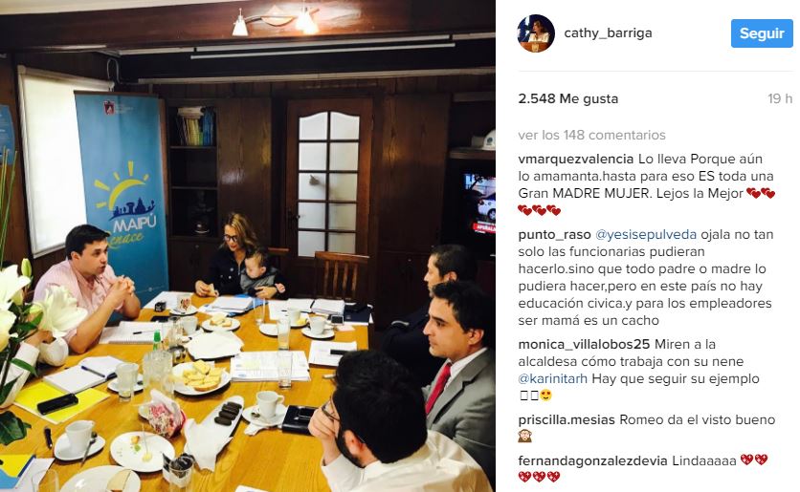Visit punto_raso commenter profile
The height and width of the screenshot is (492, 800).
(x=554, y=235)
